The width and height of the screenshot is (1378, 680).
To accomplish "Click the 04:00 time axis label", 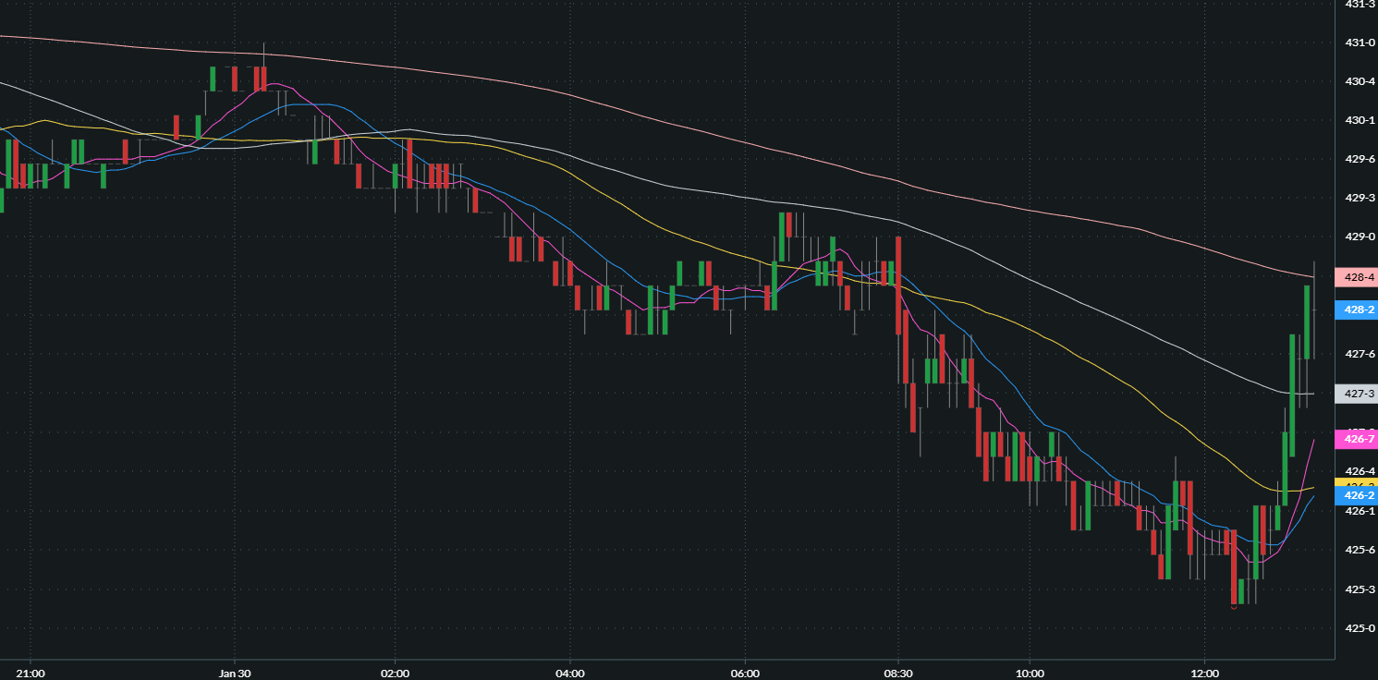I will tap(570, 673).
